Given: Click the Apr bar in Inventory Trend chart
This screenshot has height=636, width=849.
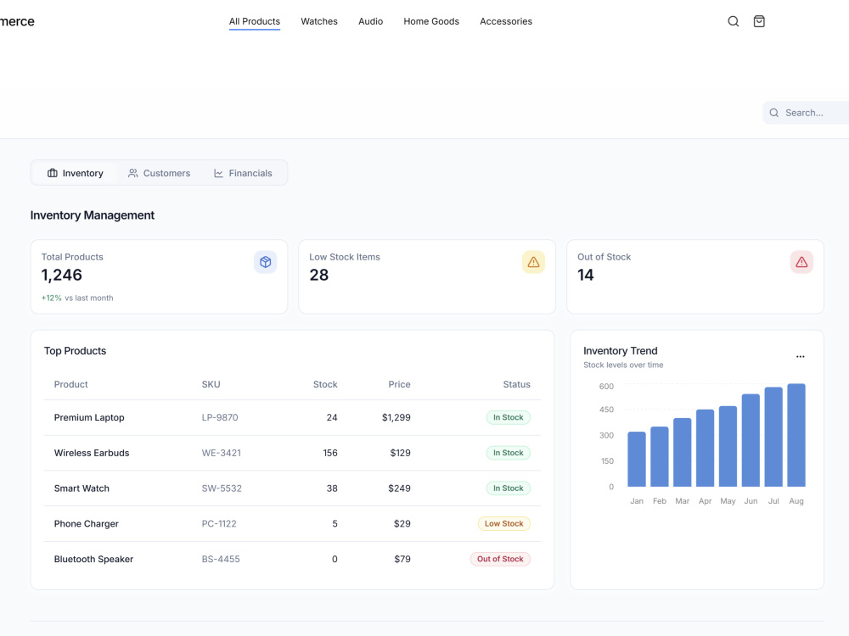Looking at the screenshot, I should (705, 448).
